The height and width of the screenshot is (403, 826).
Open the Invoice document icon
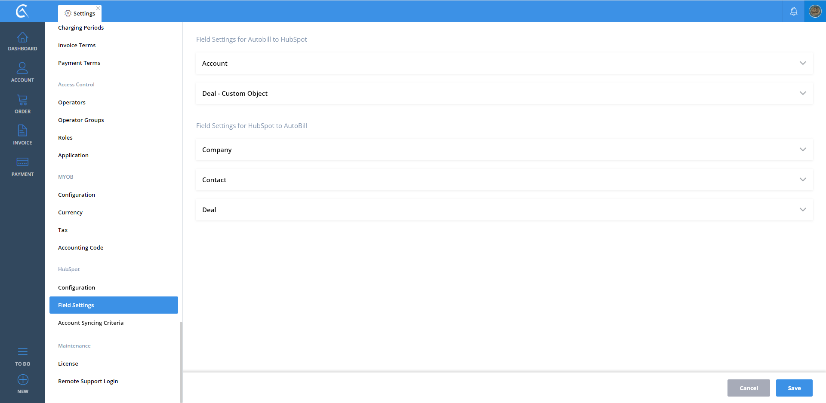22,131
